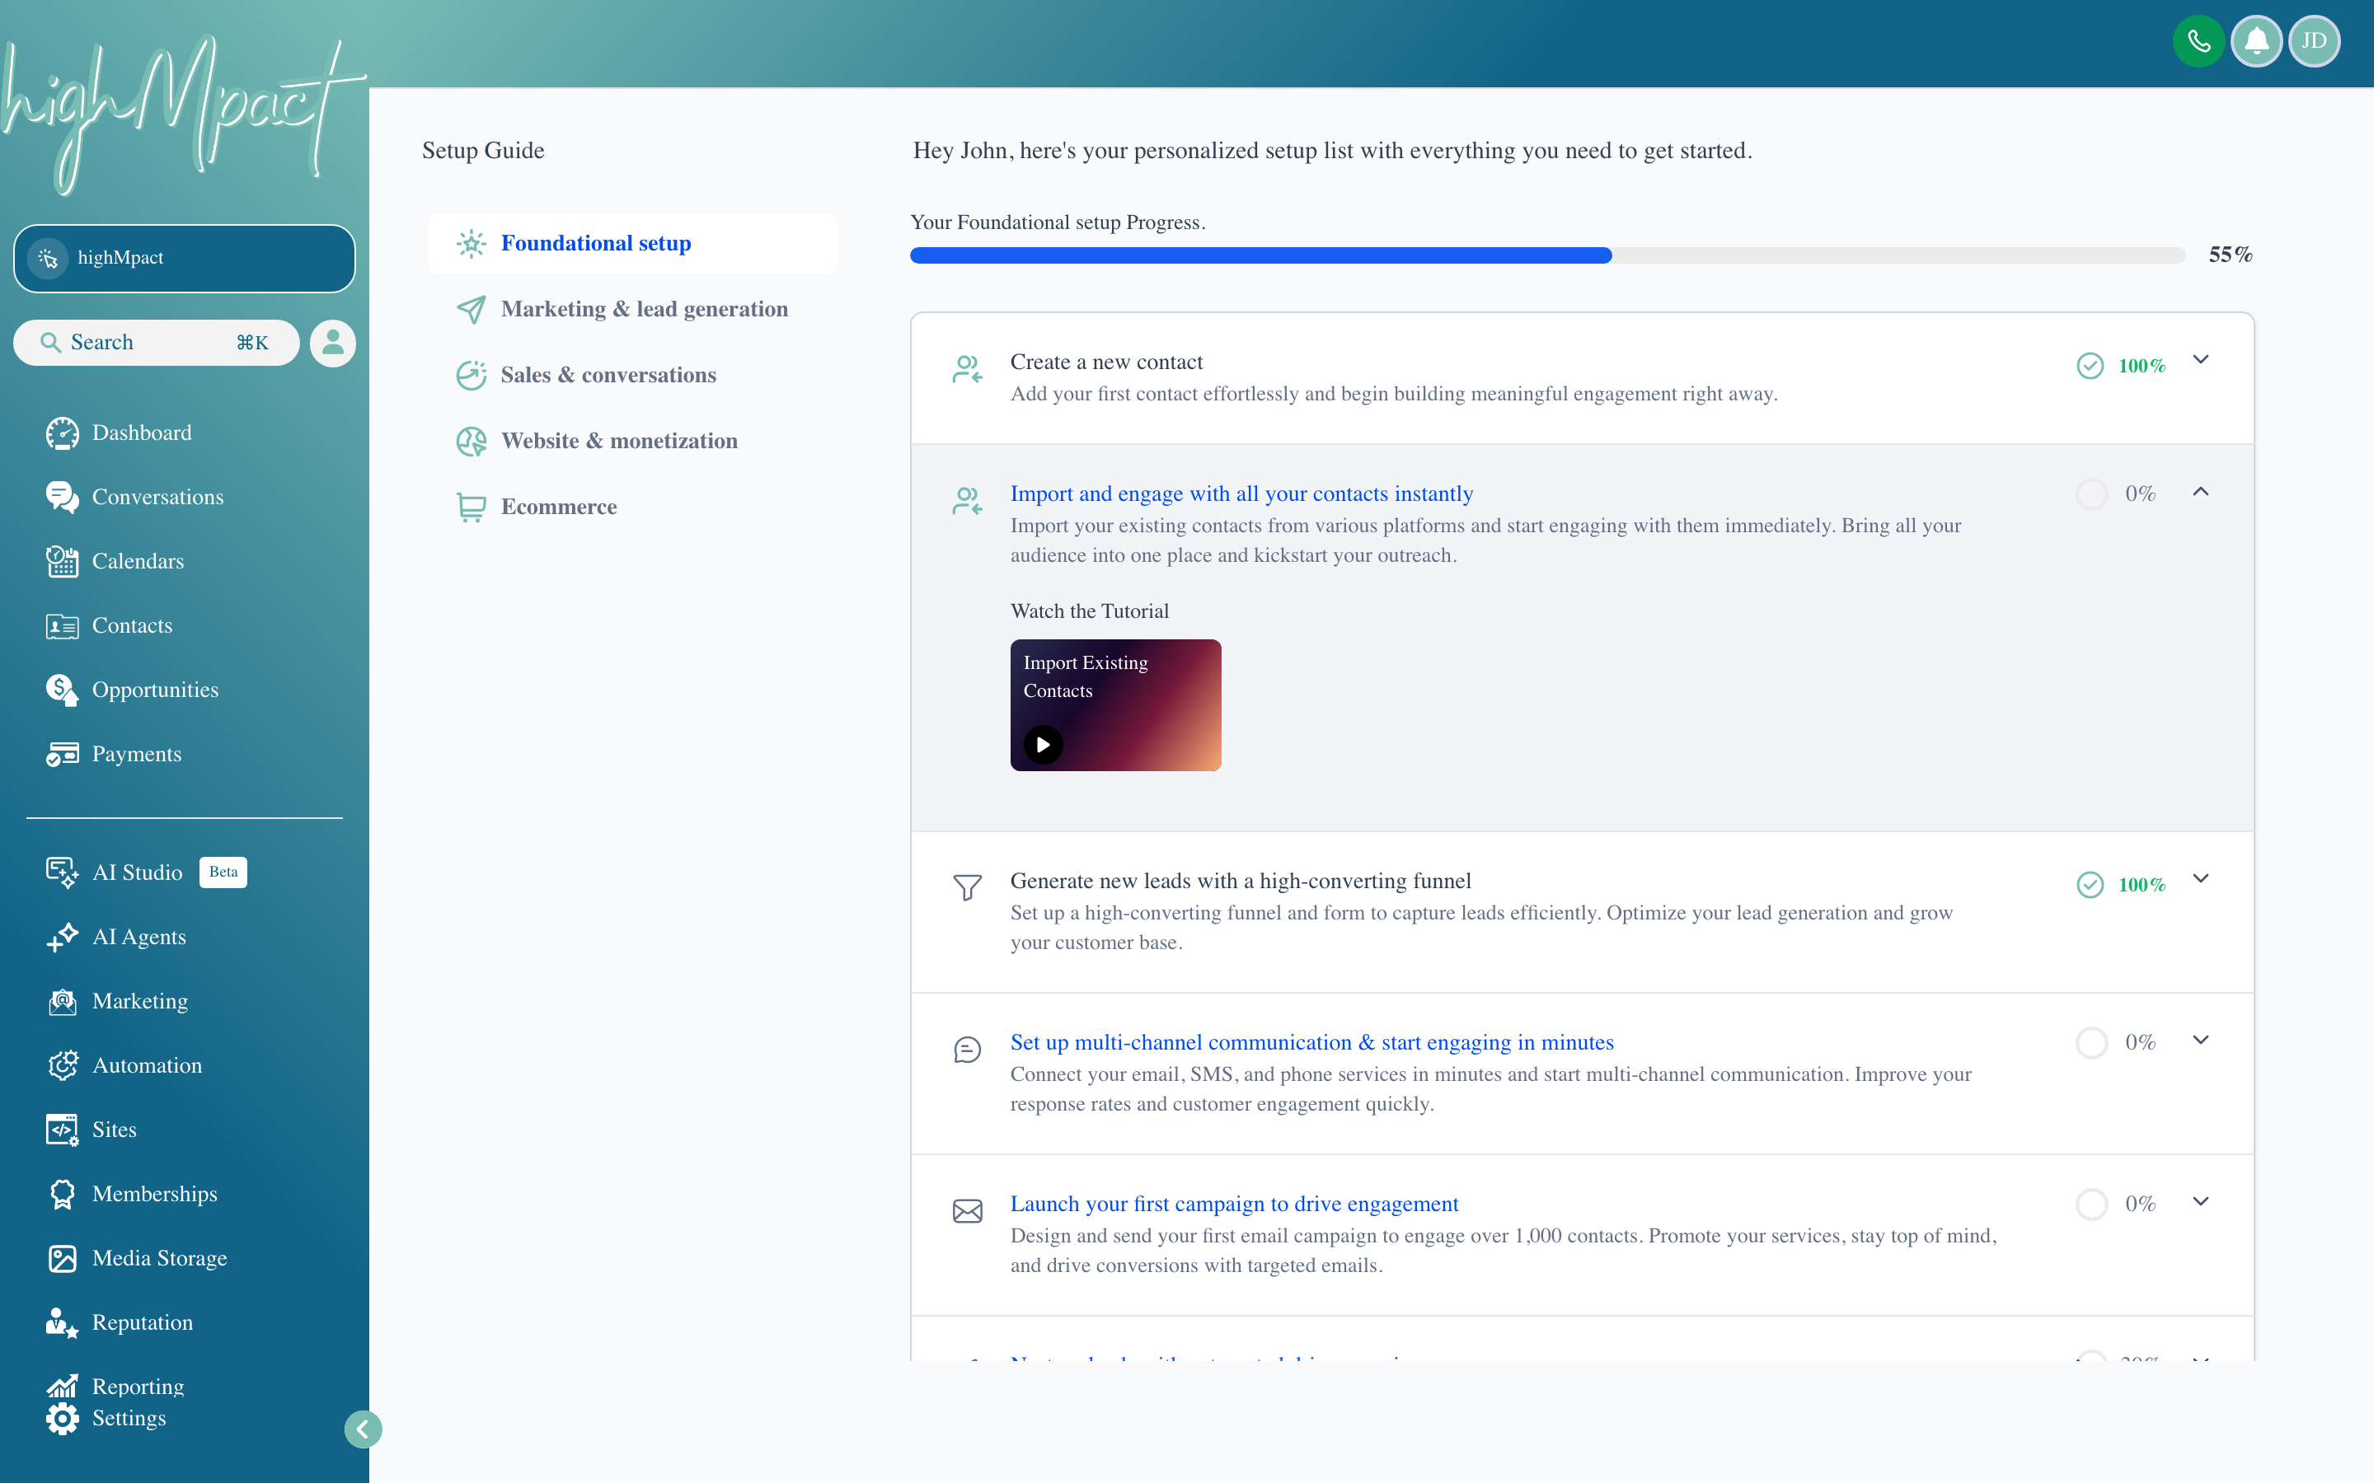Click the chat icon beside multi-channel communication

click(967, 1050)
